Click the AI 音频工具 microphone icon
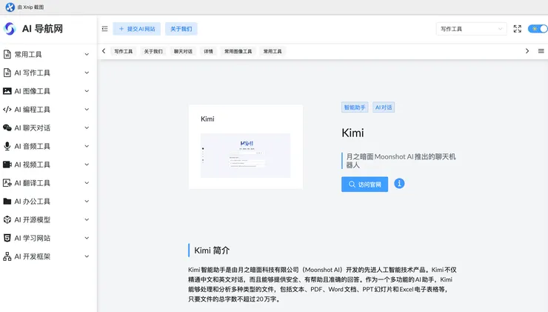 (x=7, y=146)
